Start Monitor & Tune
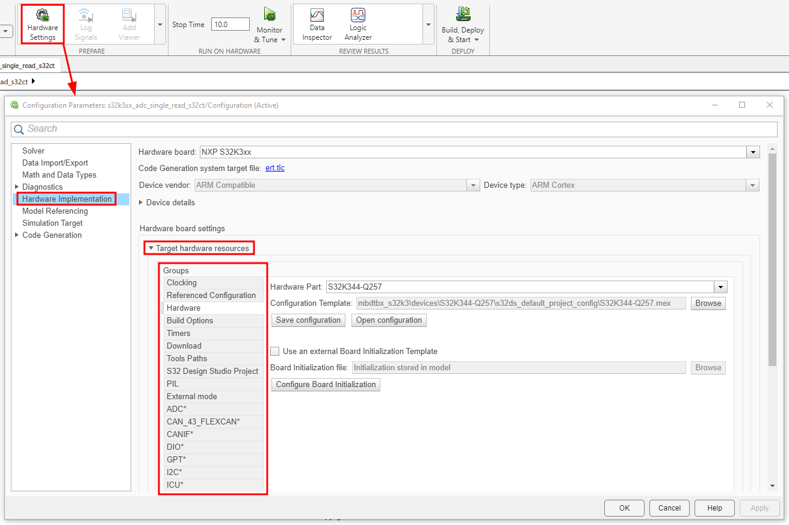 (x=269, y=24)
